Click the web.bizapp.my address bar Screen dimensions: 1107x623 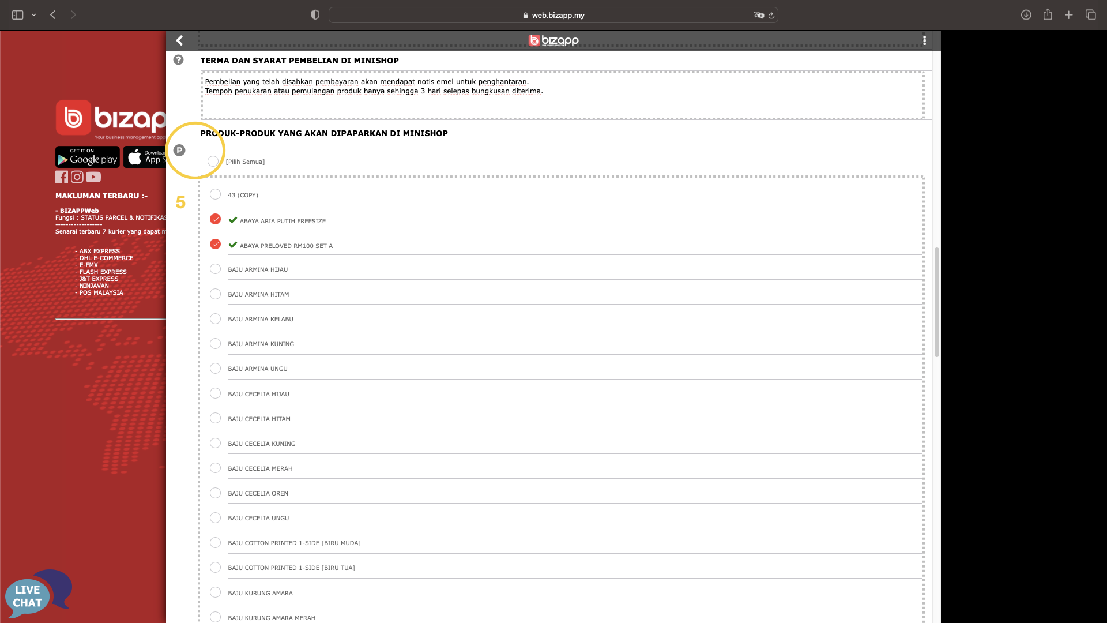pos(553,15)
